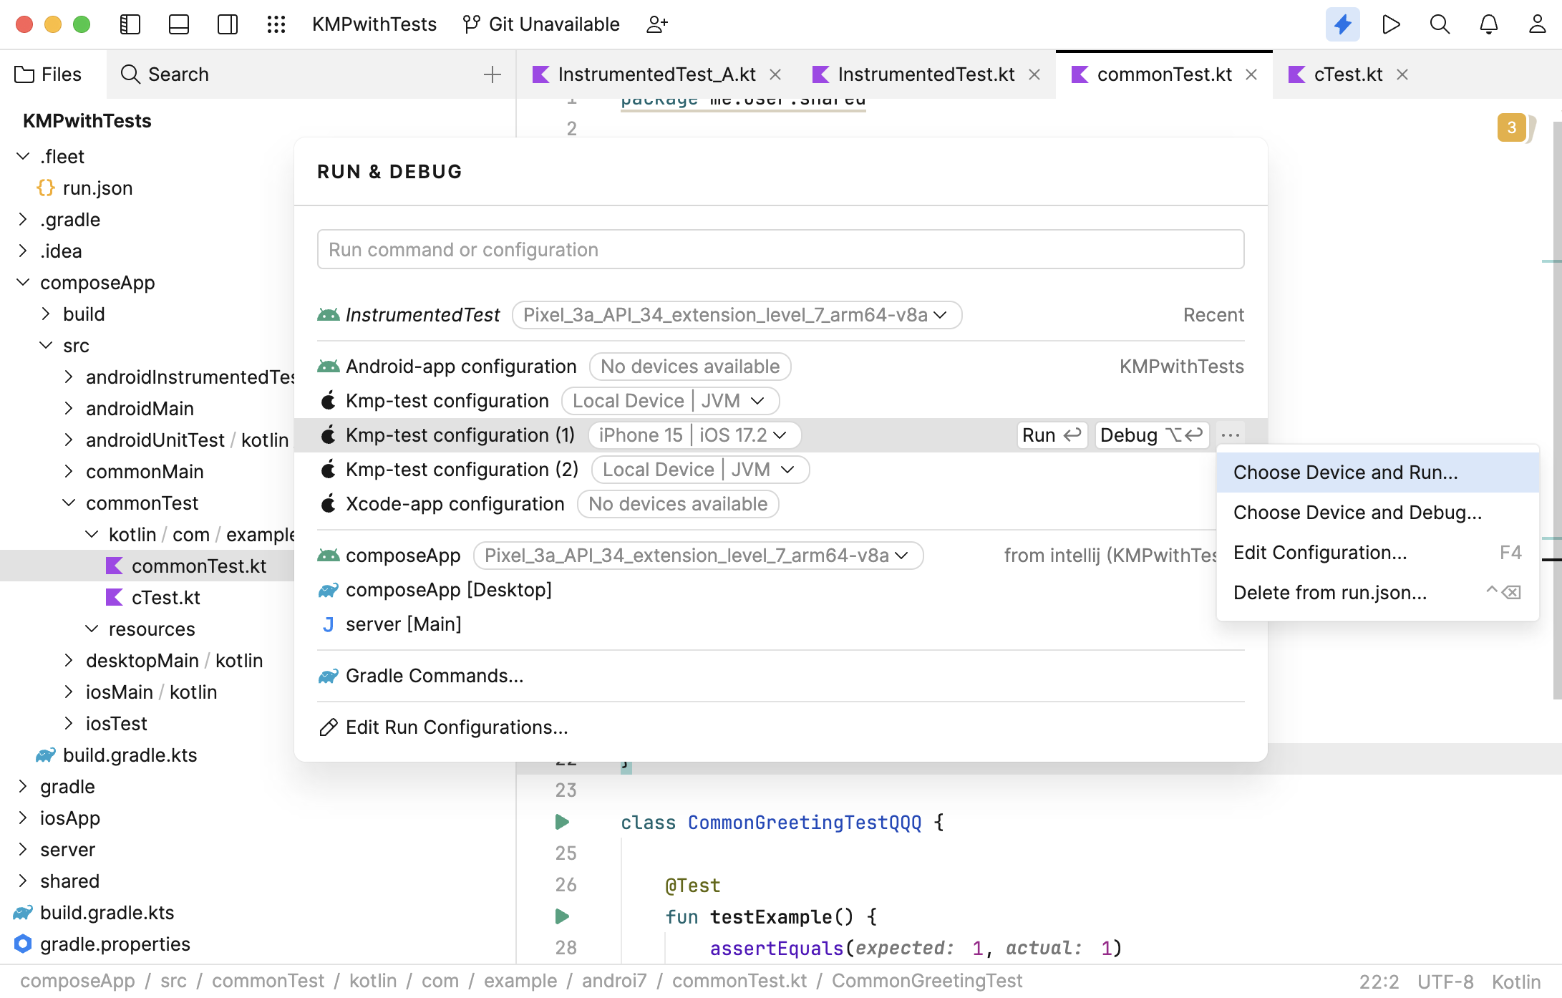Click Edit Run Configurations link
The width and height of the screenshot is (1562, 998).
click(457, 726)
